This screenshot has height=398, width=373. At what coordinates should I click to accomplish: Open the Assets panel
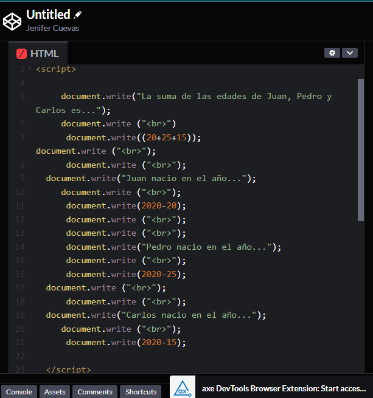(55, 392)
